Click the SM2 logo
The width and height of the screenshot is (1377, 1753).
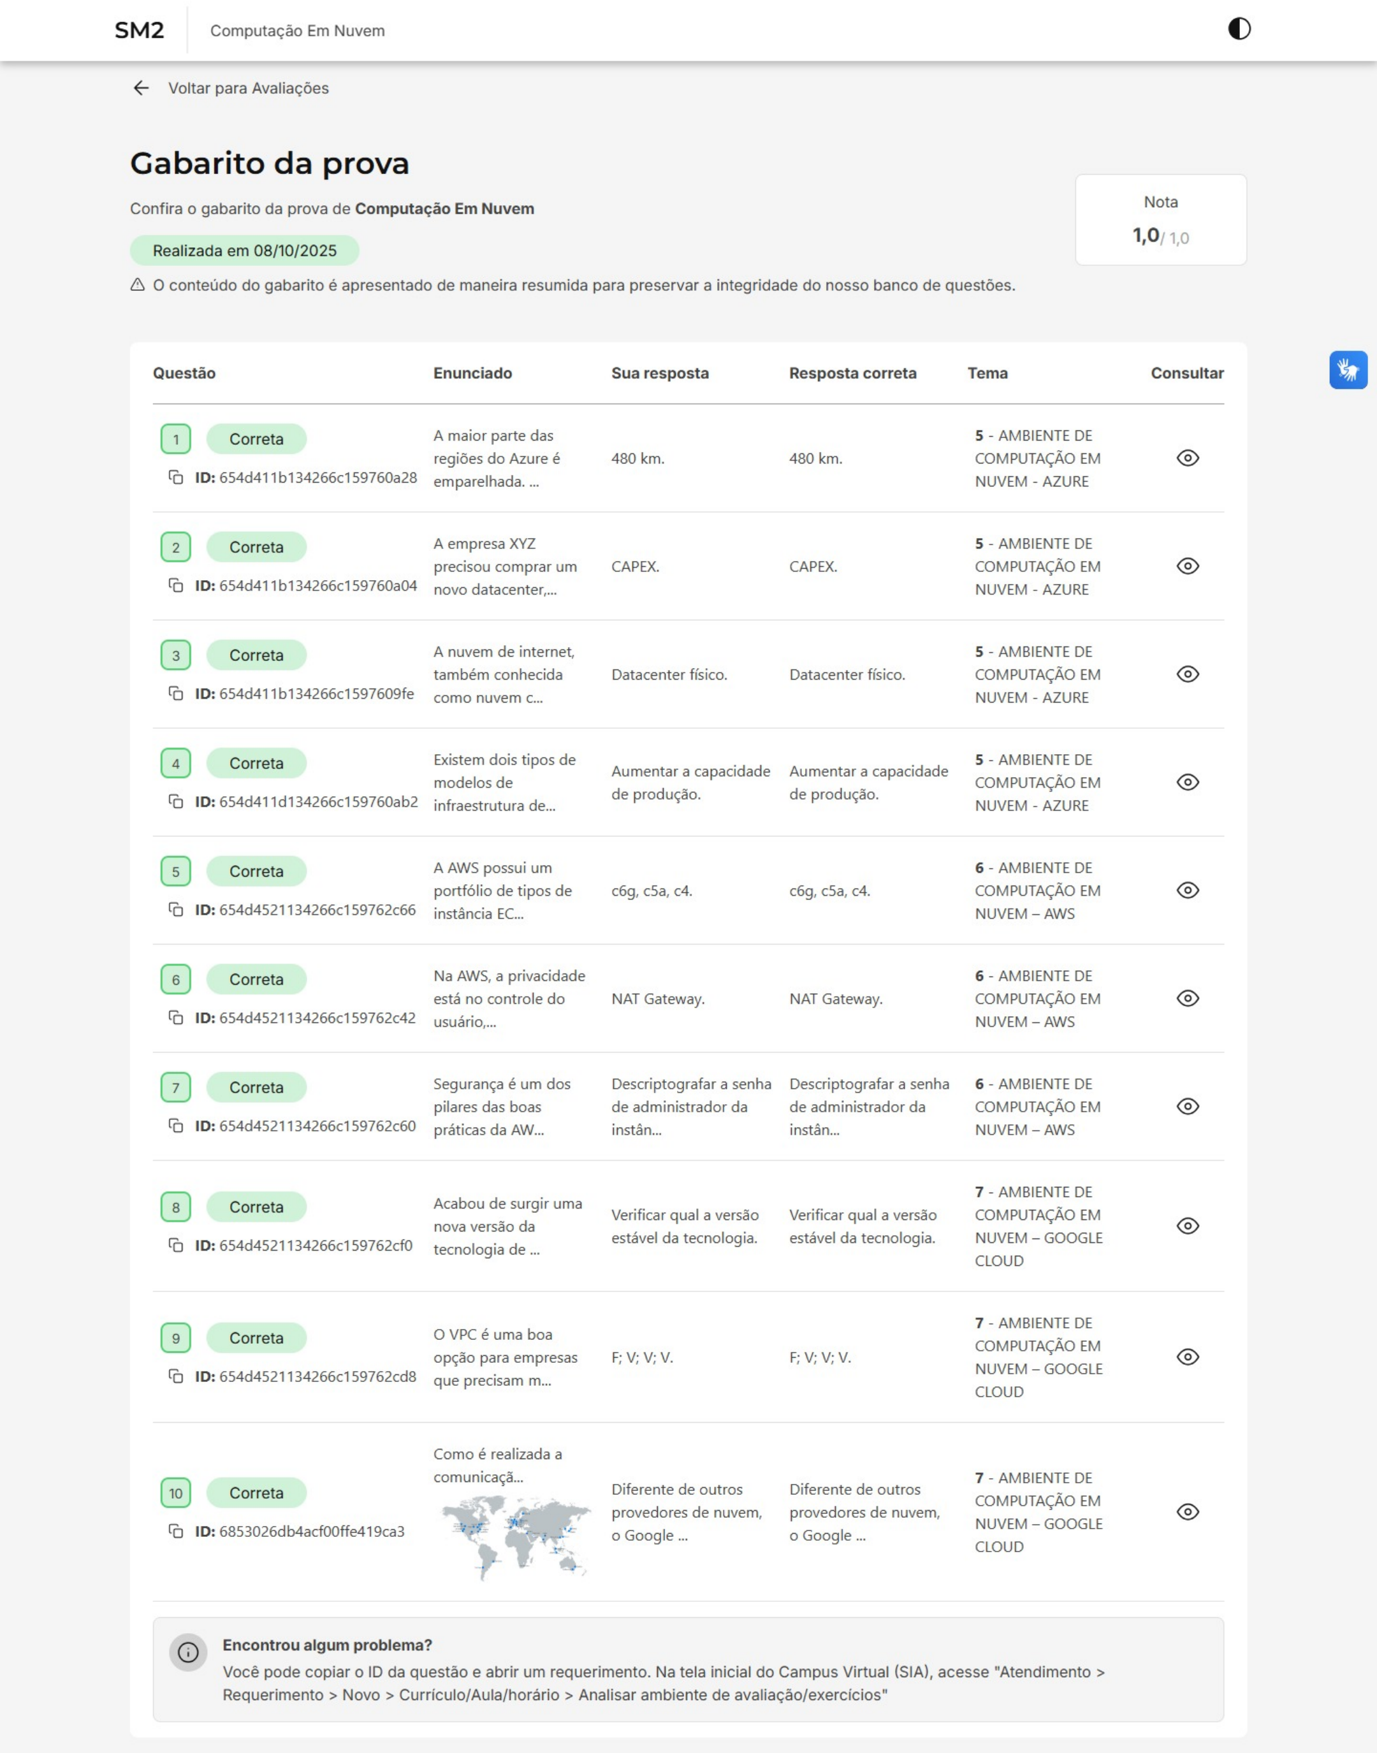(x=140, y=31)
